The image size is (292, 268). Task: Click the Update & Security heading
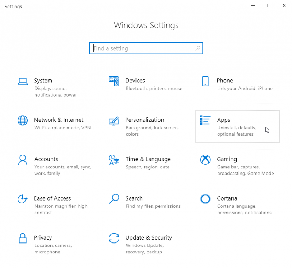[149, 238]
